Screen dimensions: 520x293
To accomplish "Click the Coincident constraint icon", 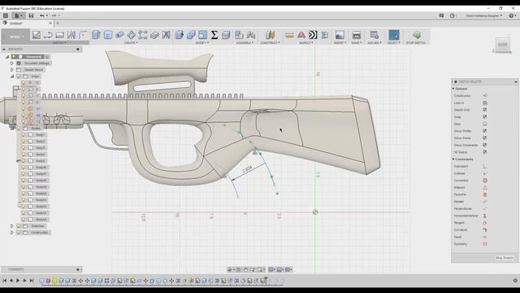I will [x=484, y=166].
